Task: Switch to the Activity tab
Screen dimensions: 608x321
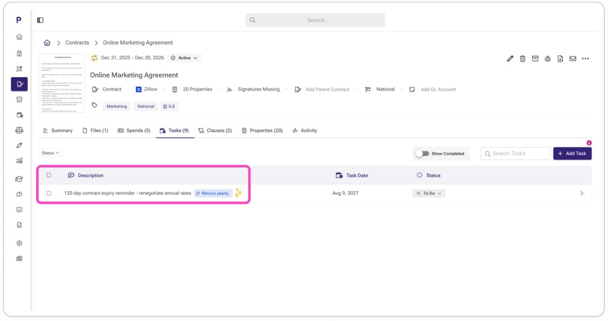Action: 305,131
